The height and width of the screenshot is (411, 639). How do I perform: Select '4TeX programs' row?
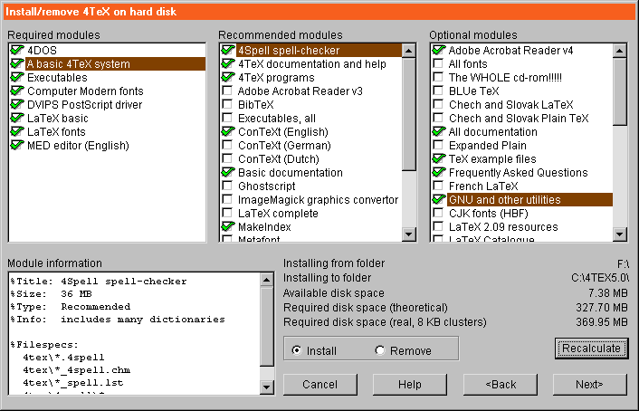[276, 78]
